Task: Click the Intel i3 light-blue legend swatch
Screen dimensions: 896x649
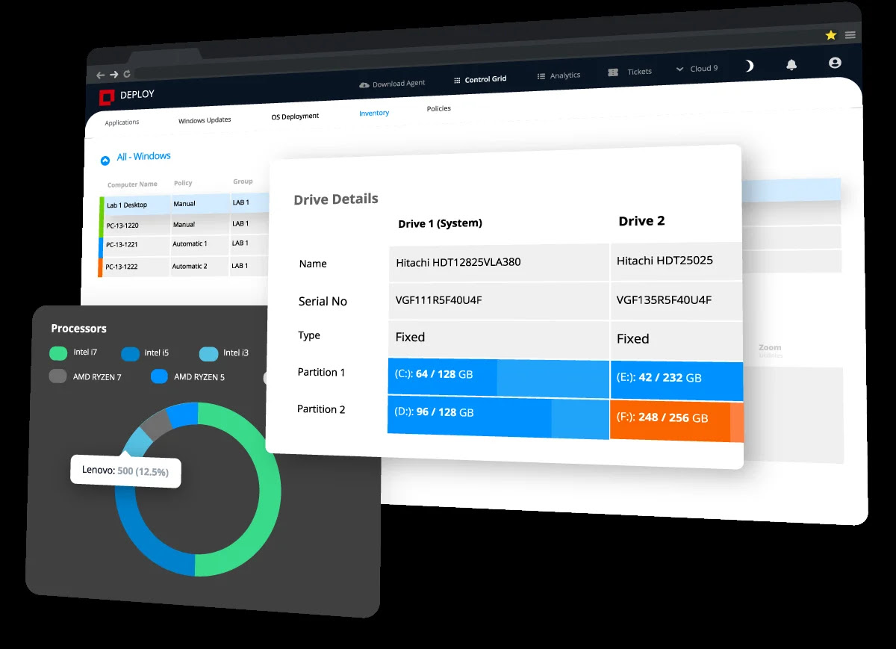Action: [209, 353]
